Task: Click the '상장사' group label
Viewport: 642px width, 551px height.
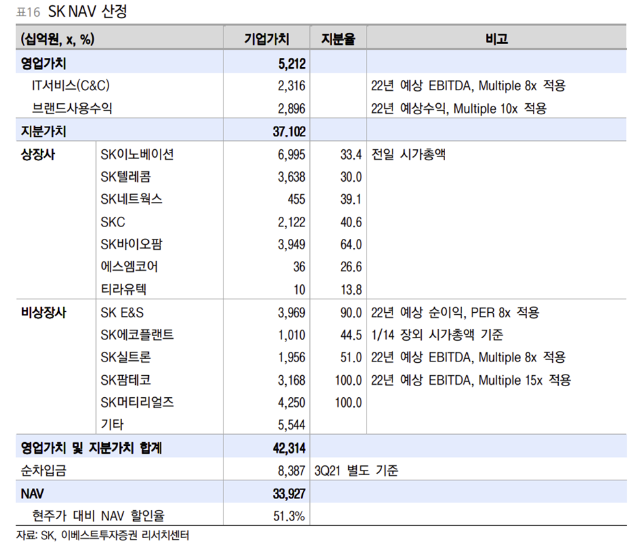Action: (x=38, y=154)
